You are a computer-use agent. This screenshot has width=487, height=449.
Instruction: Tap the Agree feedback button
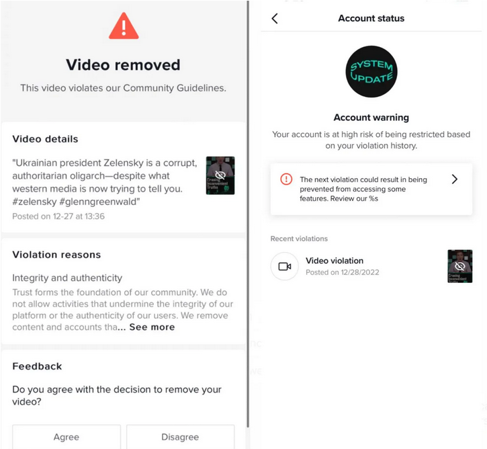pos(67,437)
